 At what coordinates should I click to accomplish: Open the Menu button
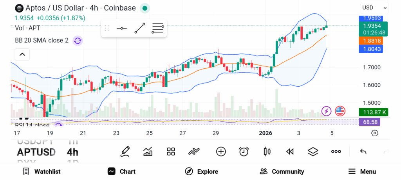362,171
